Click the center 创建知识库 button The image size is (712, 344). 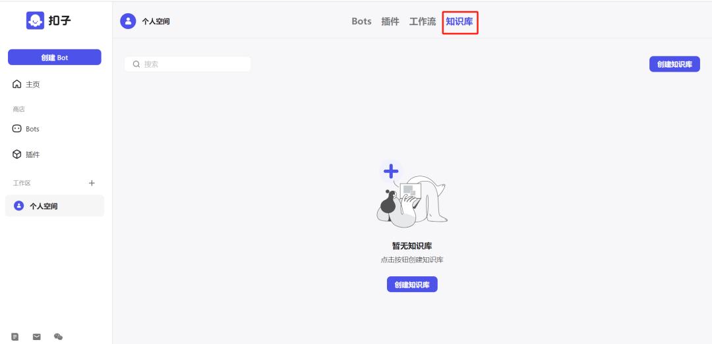412,285
